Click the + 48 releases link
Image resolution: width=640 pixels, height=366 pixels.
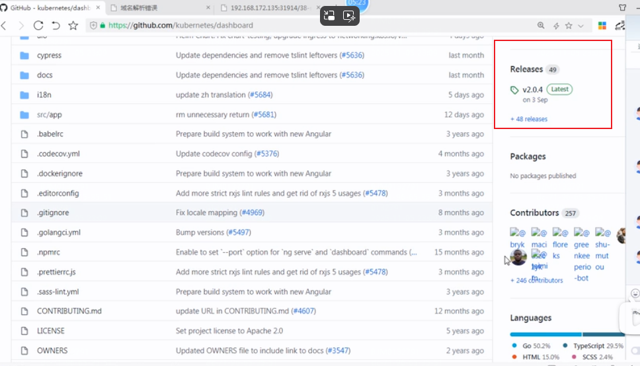click(x=528, y=119)
